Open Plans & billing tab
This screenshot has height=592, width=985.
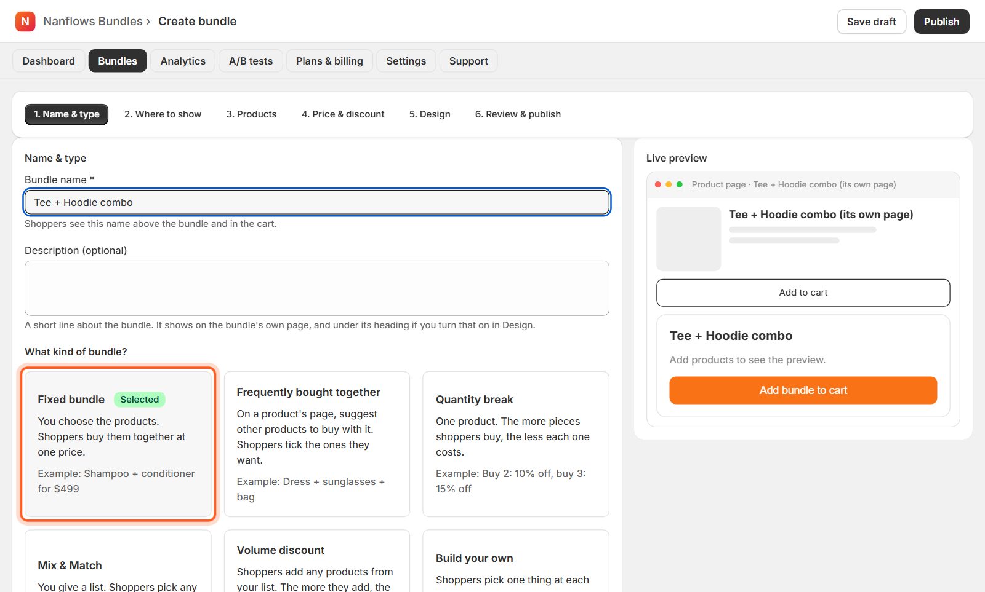point(329,61)
